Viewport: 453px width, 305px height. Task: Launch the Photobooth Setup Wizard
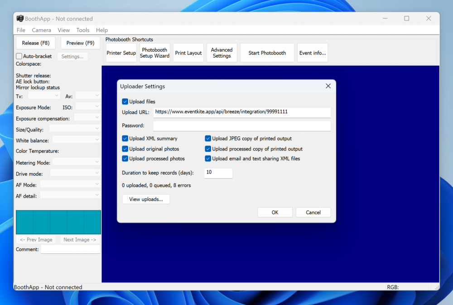pyautogui.click(x=154, y=53)
